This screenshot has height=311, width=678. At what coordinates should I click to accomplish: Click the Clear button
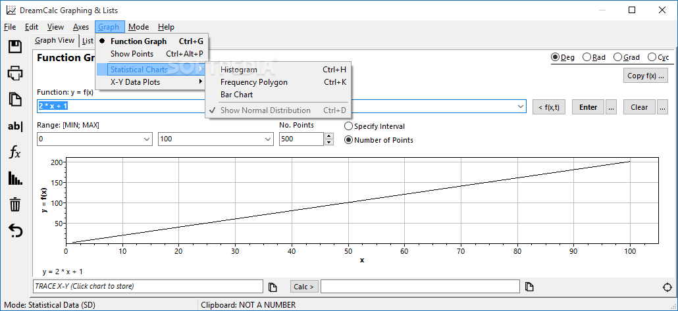[639, 107]
